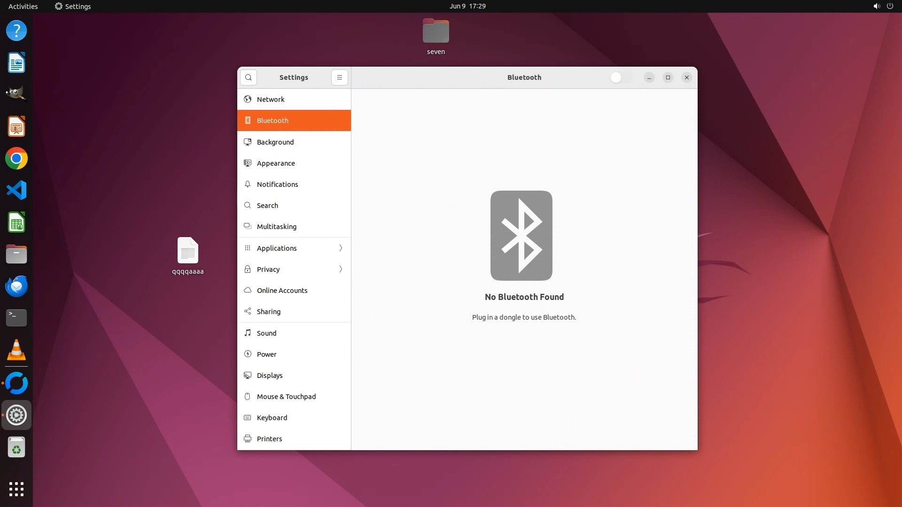Click the Sharing icon in the sidebar
The height and width of the screenshot is (507, 902).
pyautogui.click(x=248, y=311)
